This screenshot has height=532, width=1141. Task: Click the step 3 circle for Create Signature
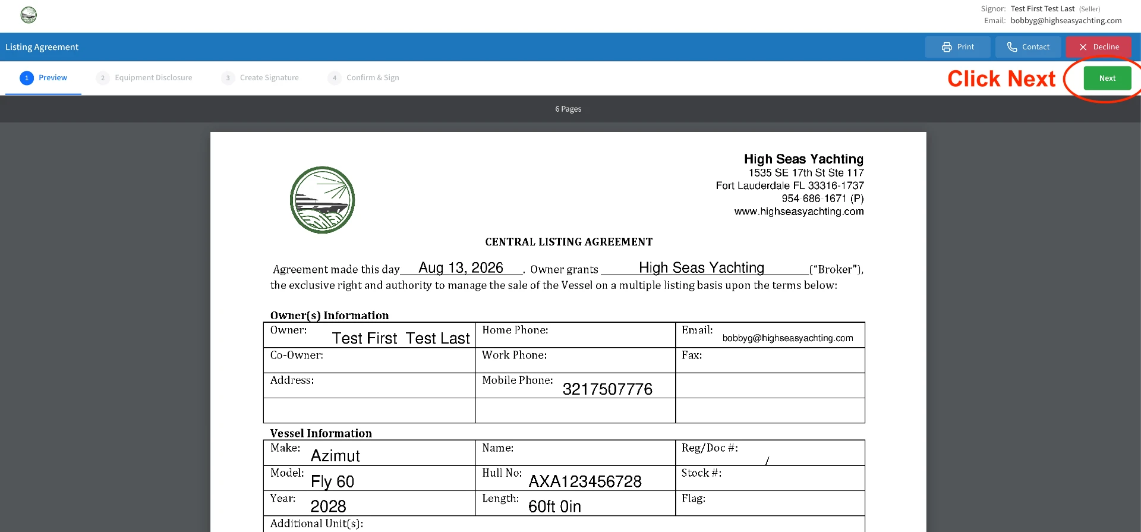(228, 78)
